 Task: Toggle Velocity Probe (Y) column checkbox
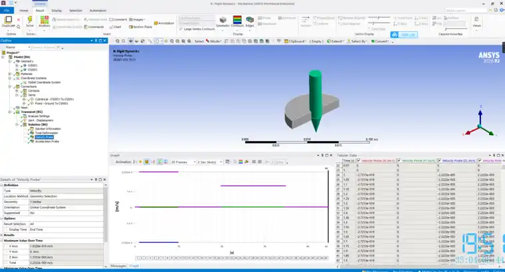pos(399,160)
